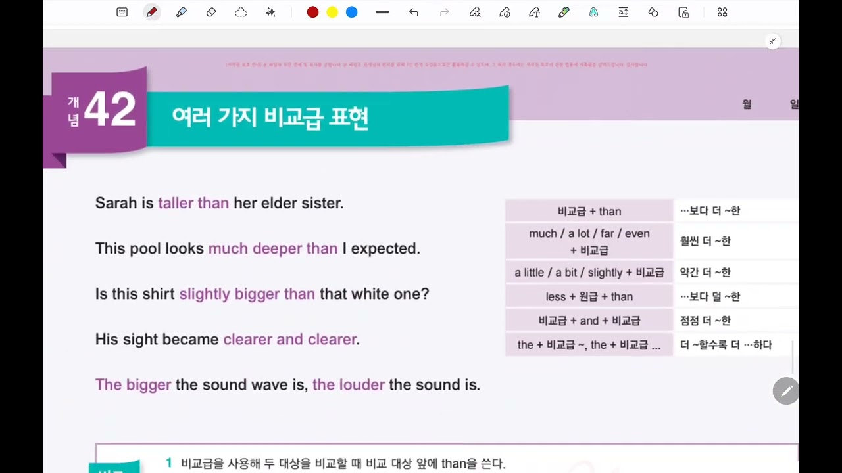The height and width of the screenshot is (473, 842).
Task: Tap the floating pencil edit button
Action: 785,391
